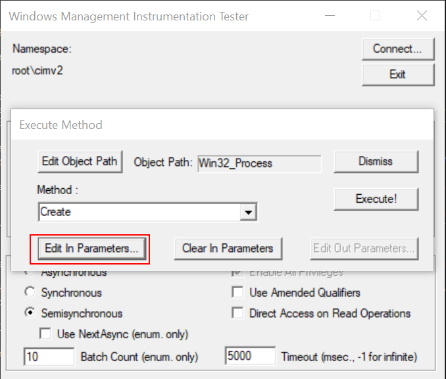The width and height of the screenshot is (446, 379).
Task: Enable Direct Access on Read Operations
Action: point(237,313)
